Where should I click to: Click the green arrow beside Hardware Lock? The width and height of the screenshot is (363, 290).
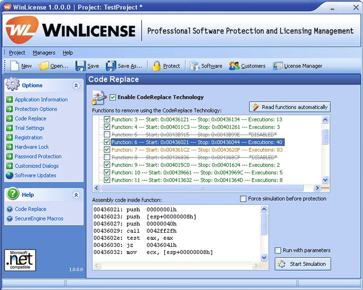click(10, 147)
